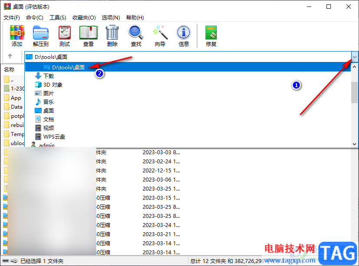Viewport: 359px width, 266px height.
Task: Click the date 2023-03-15 1... cell
Action: pos(161,198)
